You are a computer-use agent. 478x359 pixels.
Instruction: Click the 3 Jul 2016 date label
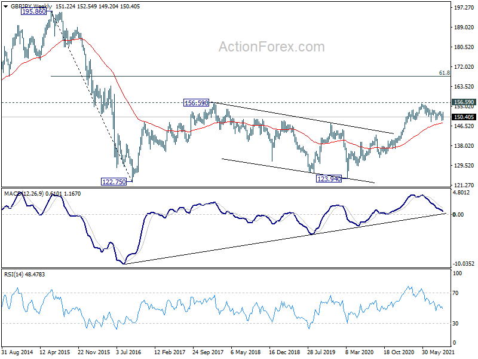(x=128, y=352)
